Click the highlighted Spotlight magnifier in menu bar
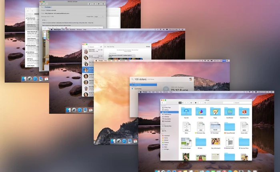The width and height of the screenshot is (280, 172). click(x=224, y=61)
